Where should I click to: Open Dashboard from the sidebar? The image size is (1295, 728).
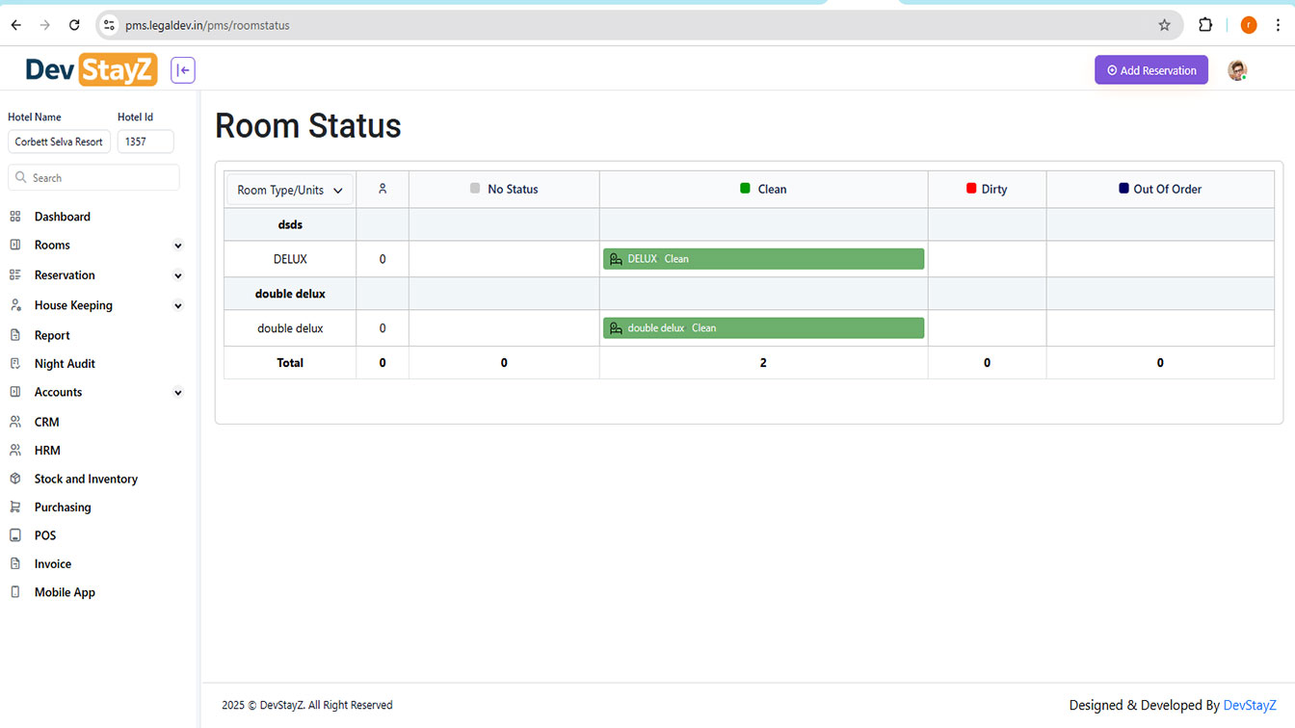(x=62, y=217)
